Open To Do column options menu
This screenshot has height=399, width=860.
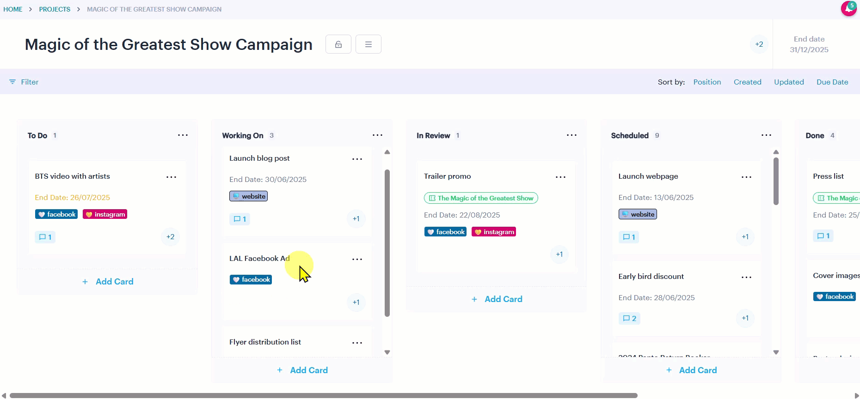(x=183, y=135)
